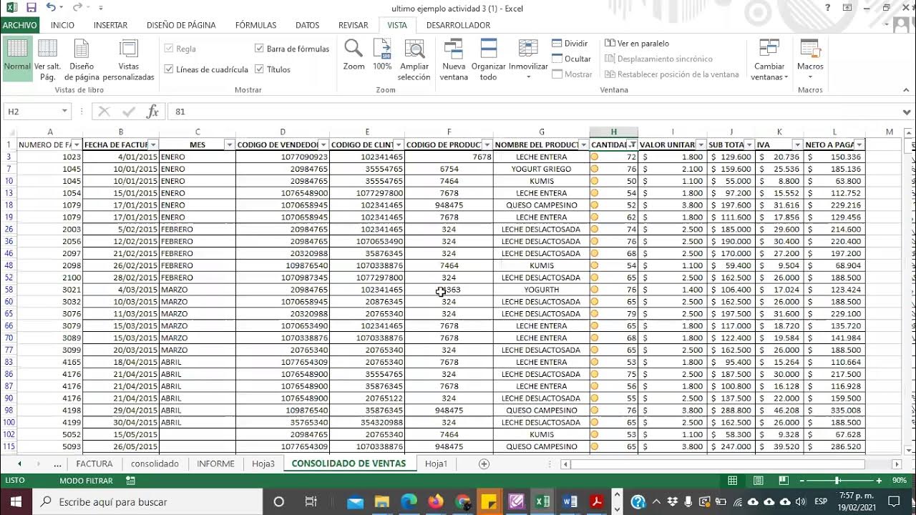Select column H header
The width and height of the screenshot is (916, 515).
coord(613,132)
